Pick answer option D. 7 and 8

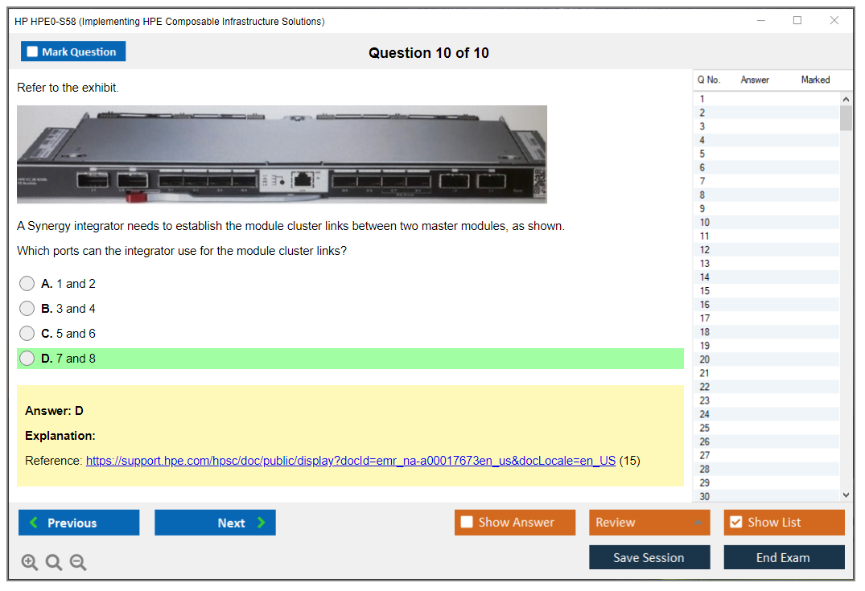(x=27, y=359)
